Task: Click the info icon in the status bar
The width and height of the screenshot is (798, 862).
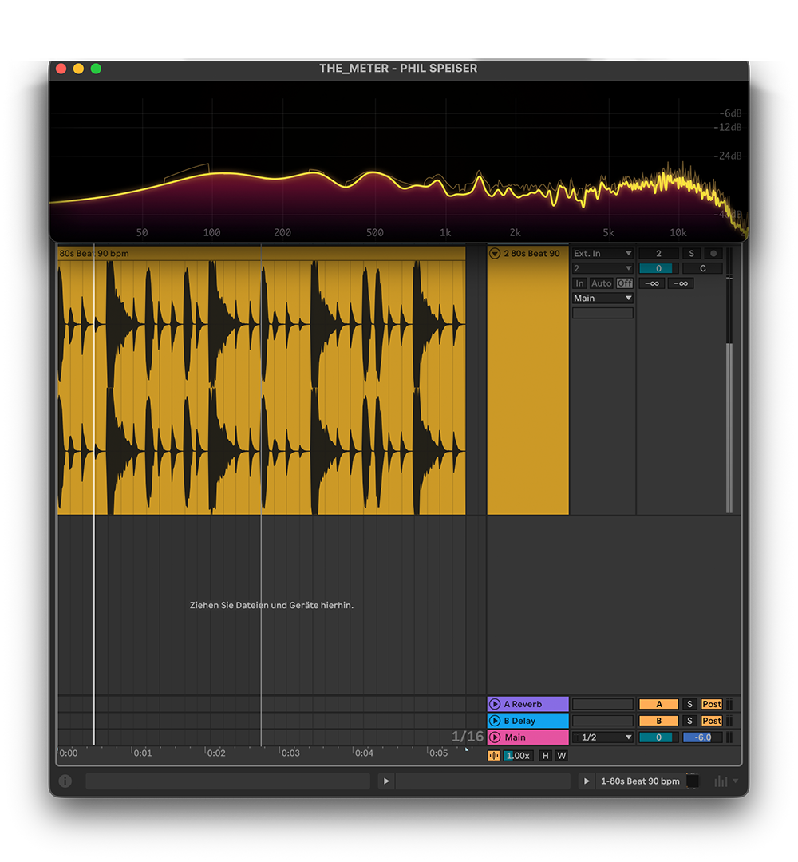Action: [x=65, y=781]
